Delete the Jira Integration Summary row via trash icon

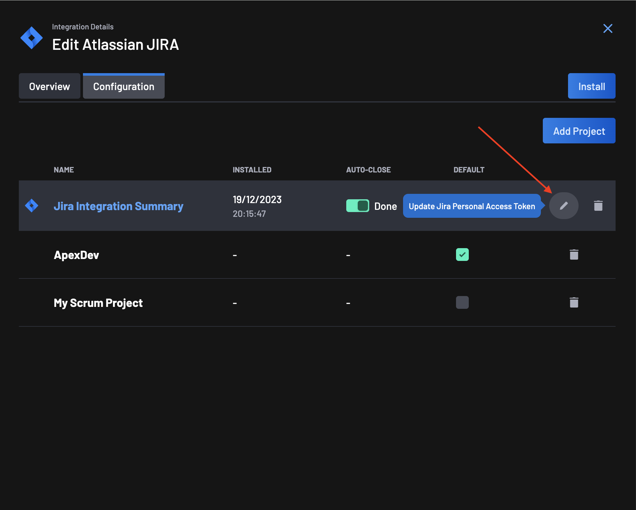pyautogui.click(x=598, y=206)
